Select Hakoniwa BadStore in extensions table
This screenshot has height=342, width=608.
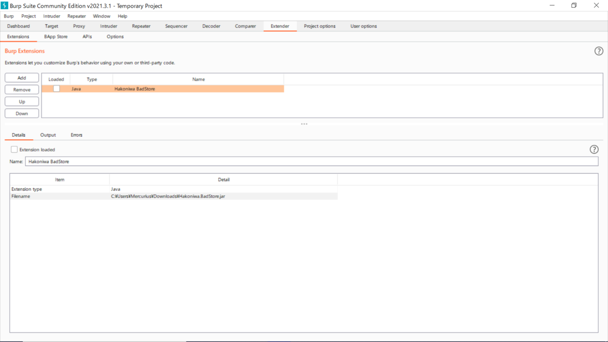(135, 89)
